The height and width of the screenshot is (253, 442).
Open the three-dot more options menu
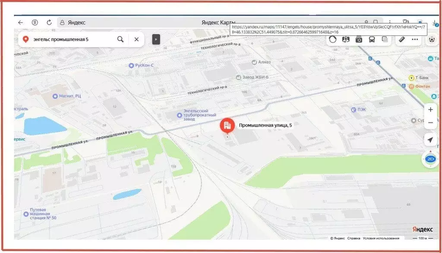[x=415, y=40]
